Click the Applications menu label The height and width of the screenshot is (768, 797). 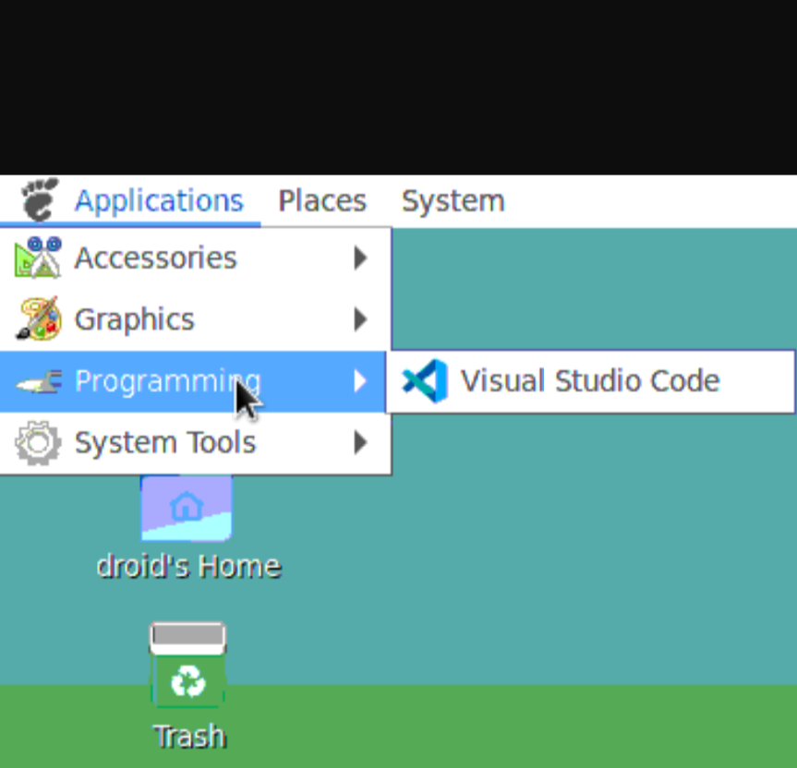[159, 199]
